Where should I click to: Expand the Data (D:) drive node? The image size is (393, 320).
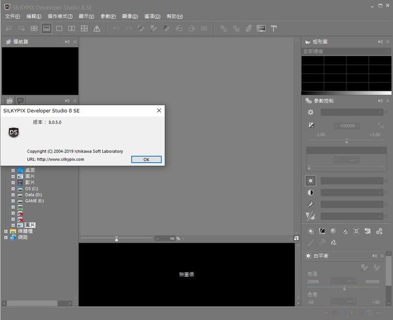click(x=13, y=195)
